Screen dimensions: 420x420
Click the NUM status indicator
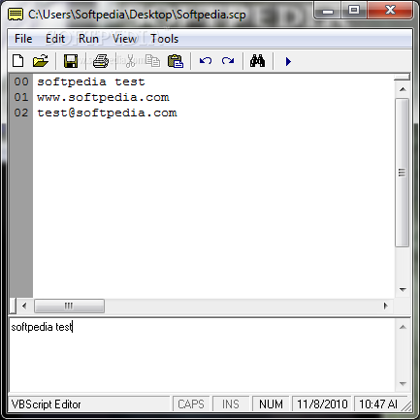(x=271, y=404)
